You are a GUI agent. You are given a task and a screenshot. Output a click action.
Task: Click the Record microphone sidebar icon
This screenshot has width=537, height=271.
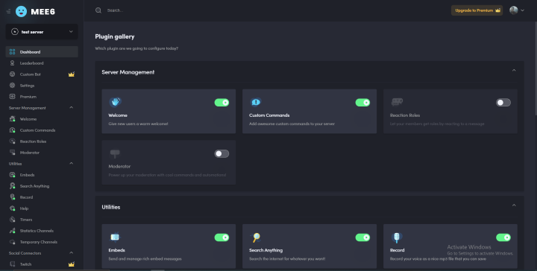click(13, 197)
